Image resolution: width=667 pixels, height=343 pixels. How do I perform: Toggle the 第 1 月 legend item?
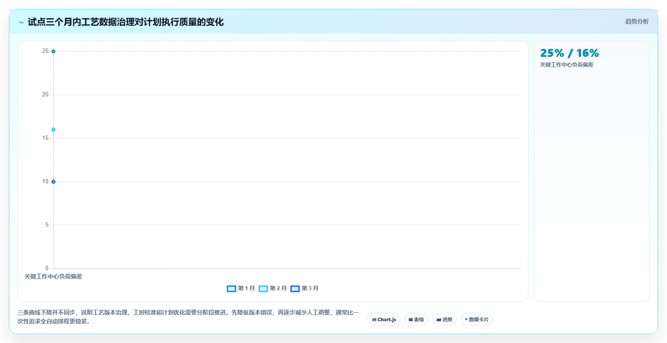pos(241,288)
